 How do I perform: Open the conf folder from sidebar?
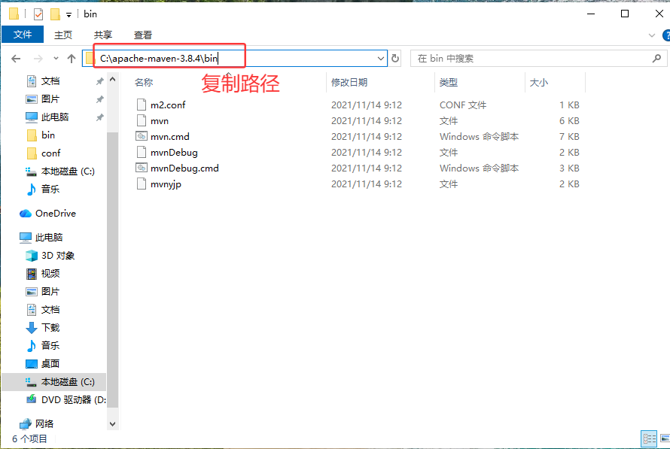pyautogui.click(x=50, y=153)
